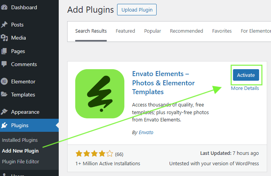Image resolution: width=271 pixels, height=176 pixels.
Task: Click the Envato Elements plugin thumbnail
Action: tap(100, 93)
